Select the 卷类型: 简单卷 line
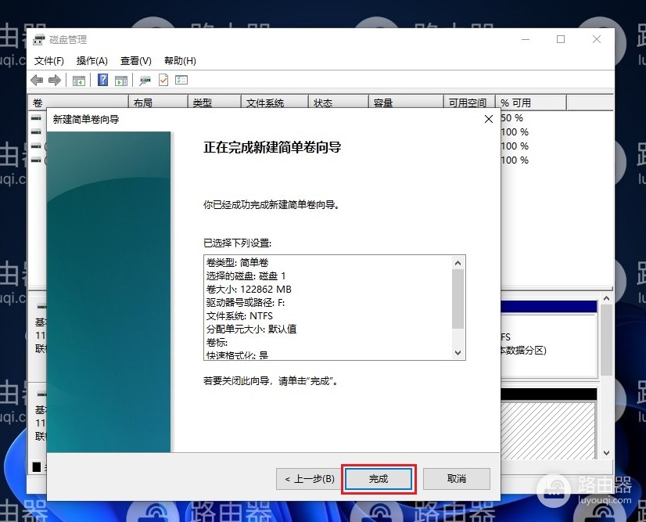646x522 pixels. [237, 263]
